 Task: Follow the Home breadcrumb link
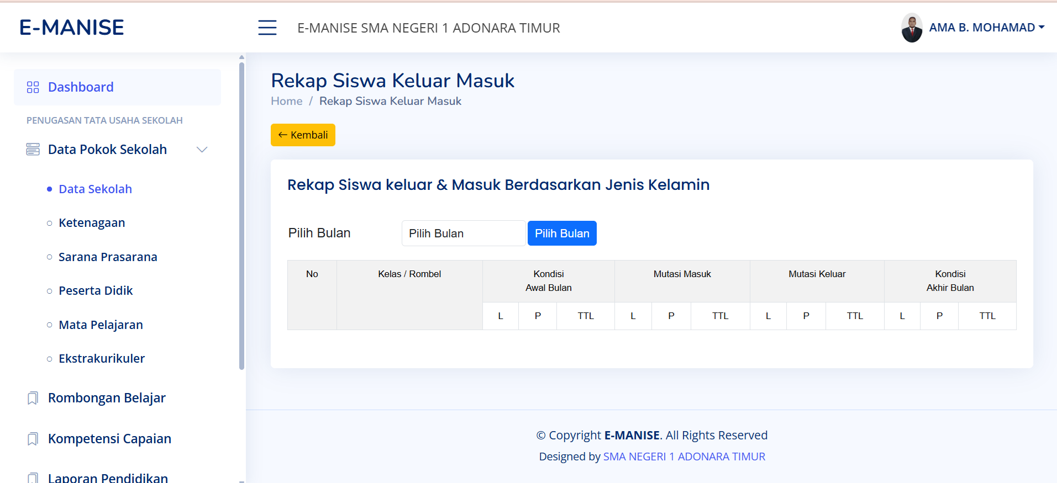tap(286, 101)
